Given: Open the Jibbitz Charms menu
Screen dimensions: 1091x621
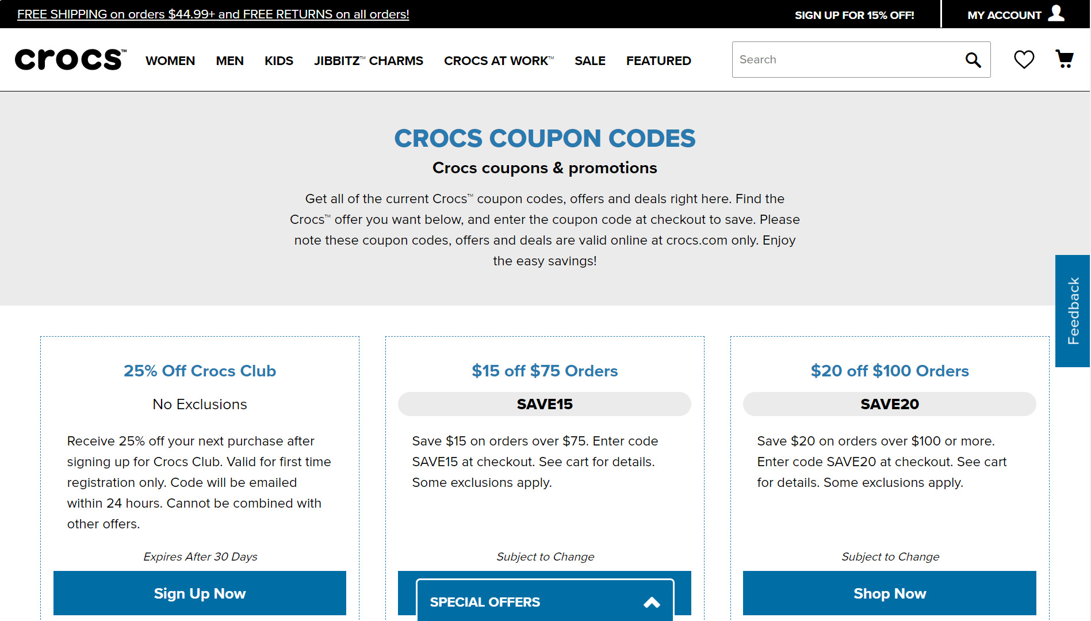Looking at the screenshot, I should (369, 60).
